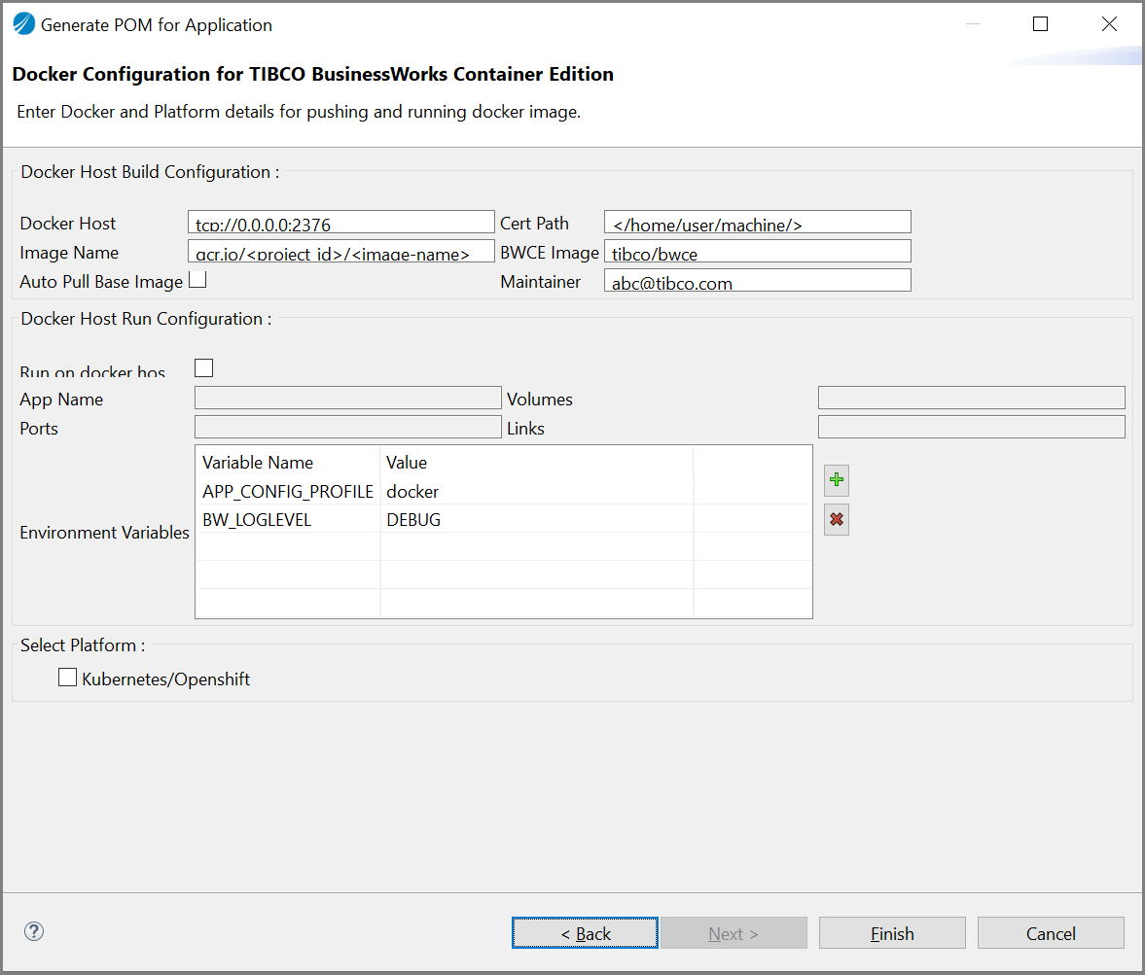The height and width of the screenshot is (975, 1145).
Task: Click the Image Name input field
Action: 340,252
